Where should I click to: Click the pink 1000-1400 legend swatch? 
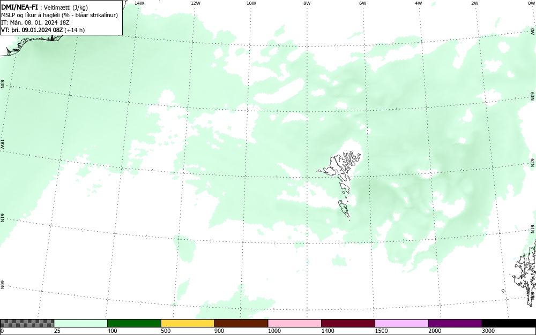tap(295, 323)
